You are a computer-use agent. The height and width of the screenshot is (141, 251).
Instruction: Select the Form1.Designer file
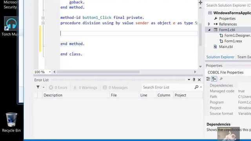(238, 36)
